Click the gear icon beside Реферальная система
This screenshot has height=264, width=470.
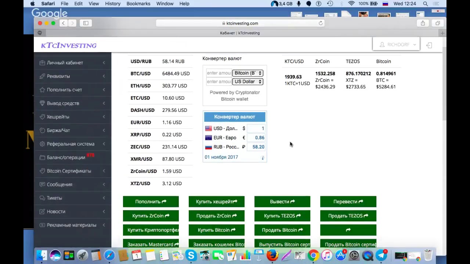pyautogui.click(x=42, y=144)
